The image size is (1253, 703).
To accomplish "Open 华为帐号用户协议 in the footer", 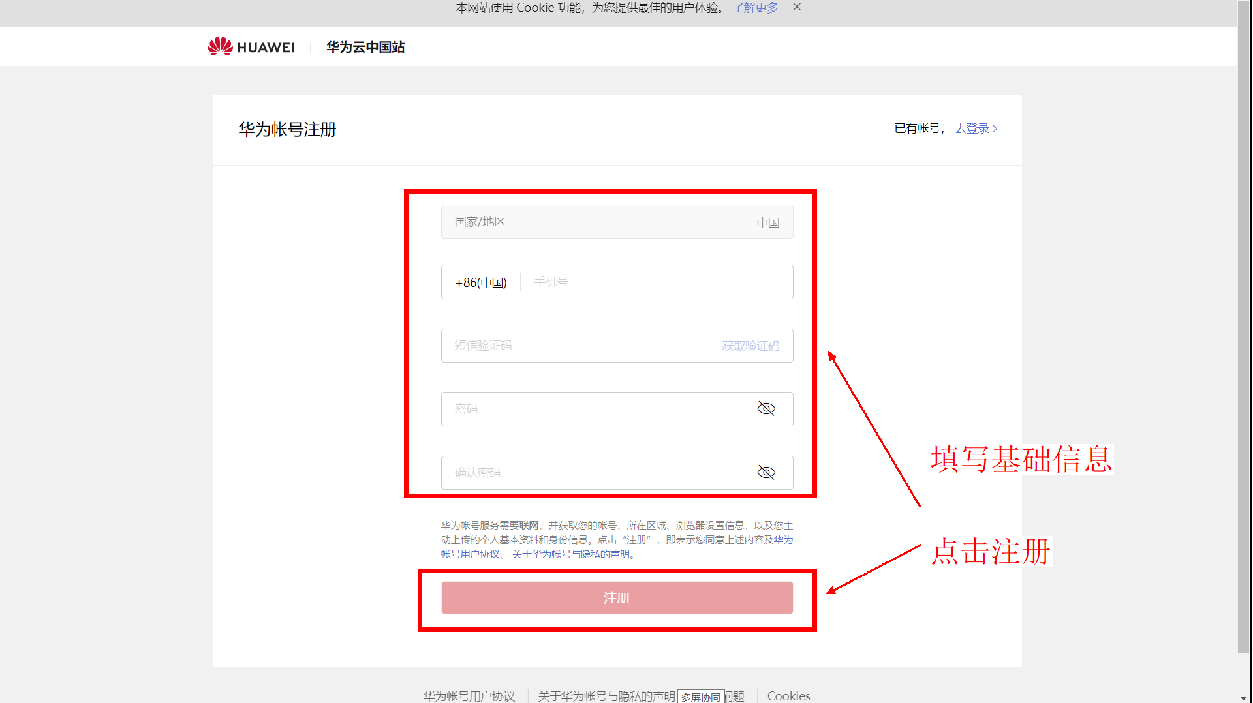I will click(x=469, y=696).
